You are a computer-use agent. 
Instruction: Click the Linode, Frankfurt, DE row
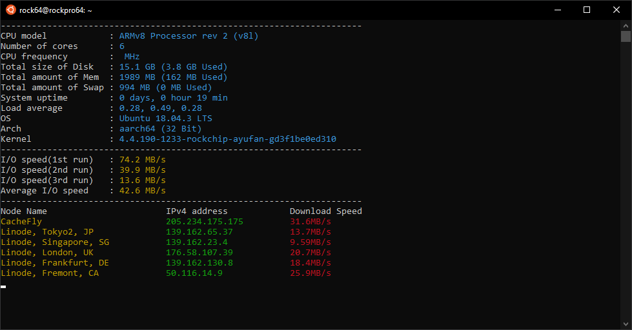tap(55, 263)
